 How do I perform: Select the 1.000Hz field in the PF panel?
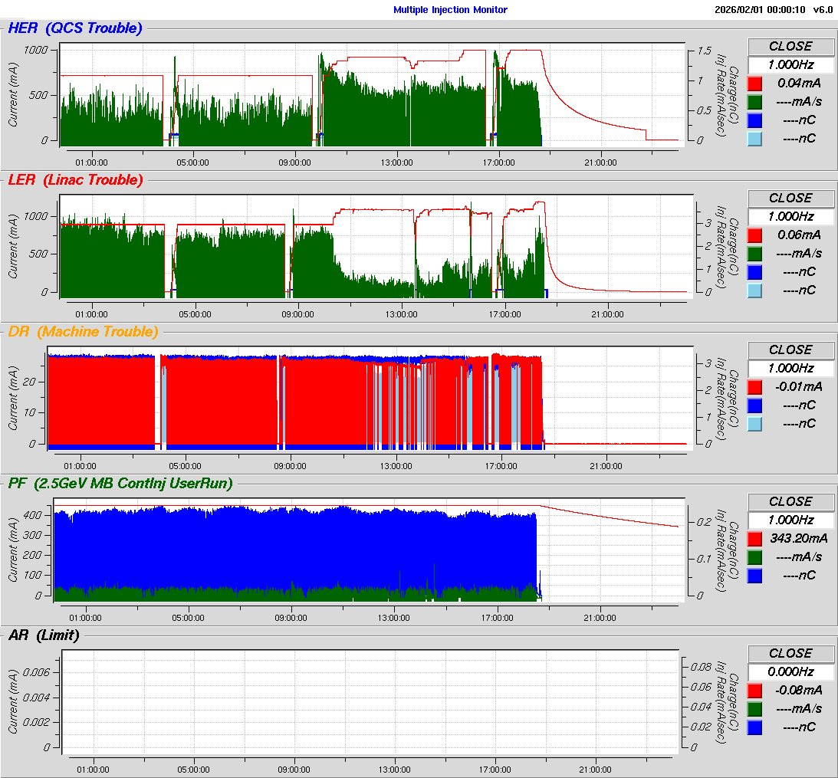click(790, 520)
